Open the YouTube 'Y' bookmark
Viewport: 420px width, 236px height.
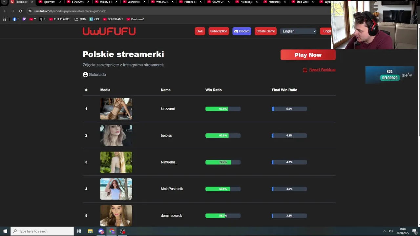(x=33, y=19)
